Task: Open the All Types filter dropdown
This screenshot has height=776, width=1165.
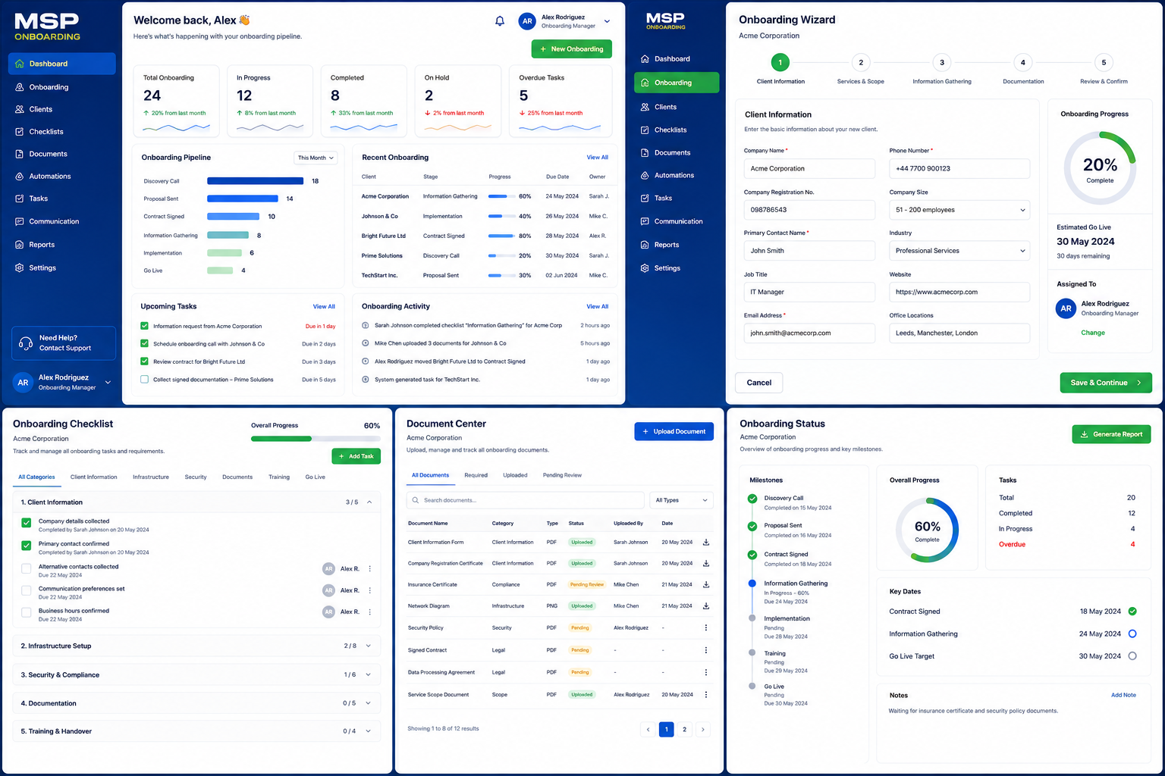Action: [682, 500]
